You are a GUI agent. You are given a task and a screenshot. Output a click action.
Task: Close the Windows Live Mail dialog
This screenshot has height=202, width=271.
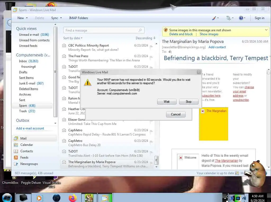click(x=199, y=72)
